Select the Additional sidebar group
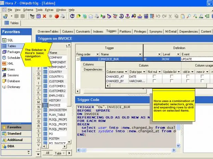Image resolution: width=213 pixels, height=159 pixels. [16, 140]
